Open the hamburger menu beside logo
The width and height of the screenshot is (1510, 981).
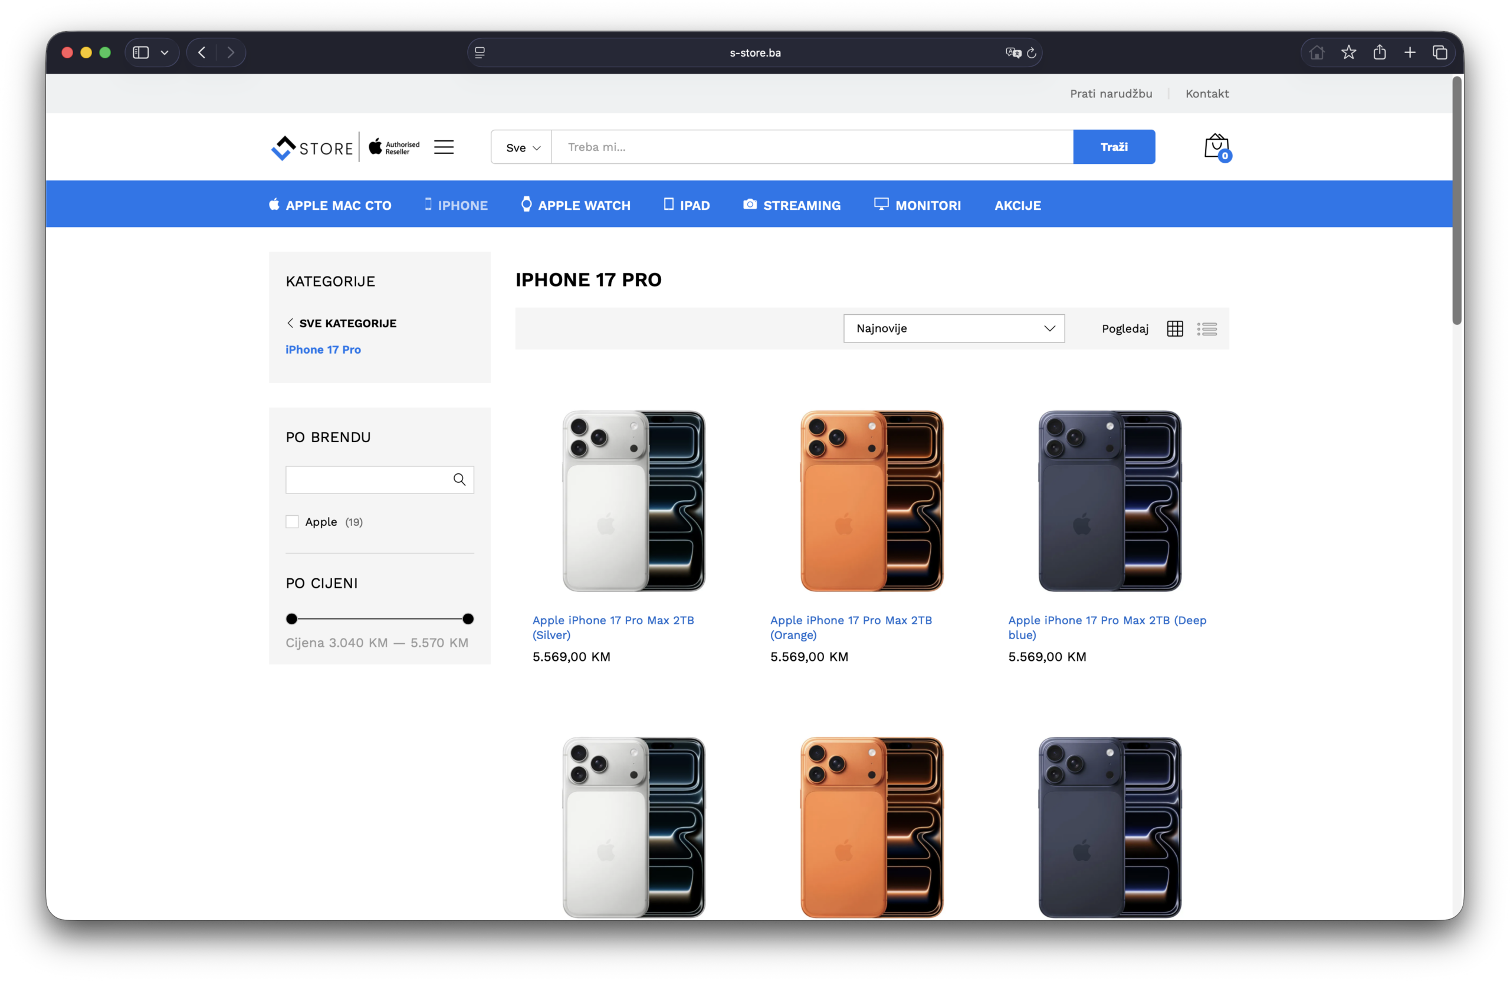click(x=444, y=147)
